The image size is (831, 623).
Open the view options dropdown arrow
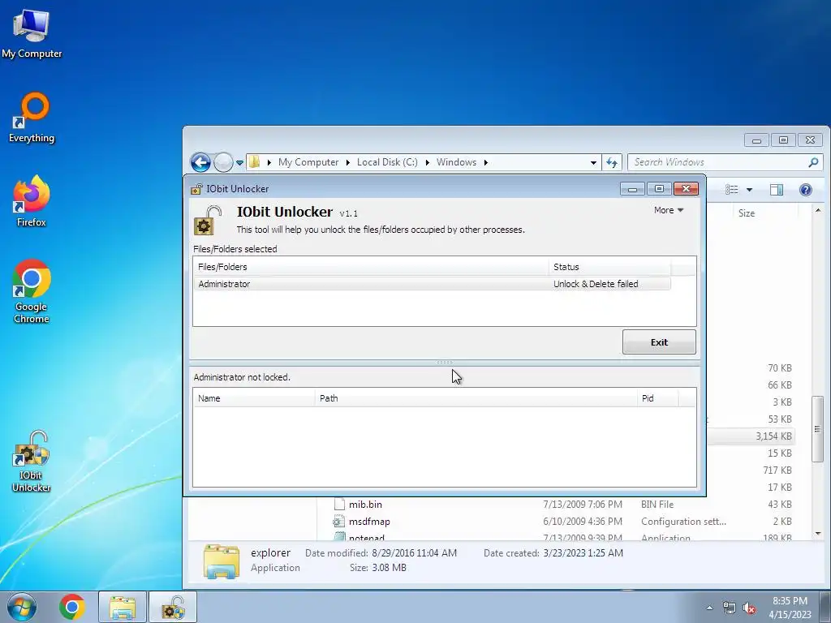(x=749, y=190)
